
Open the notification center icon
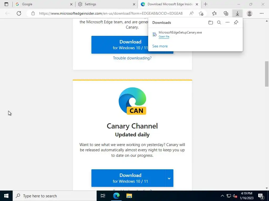(x=261, y=196)
